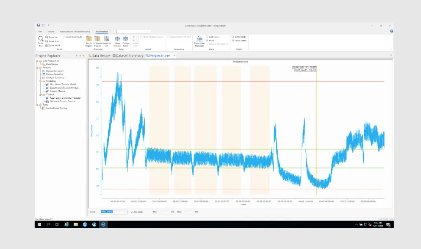Open File Explorer from taskbar
The image size is (421, 249).
76,225
